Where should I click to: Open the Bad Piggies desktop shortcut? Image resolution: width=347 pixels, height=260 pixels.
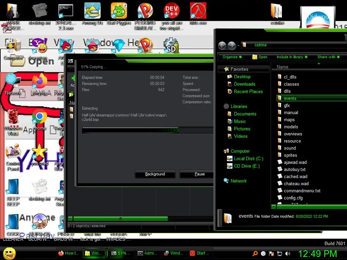pyautogui.click(x=119, y=13)
